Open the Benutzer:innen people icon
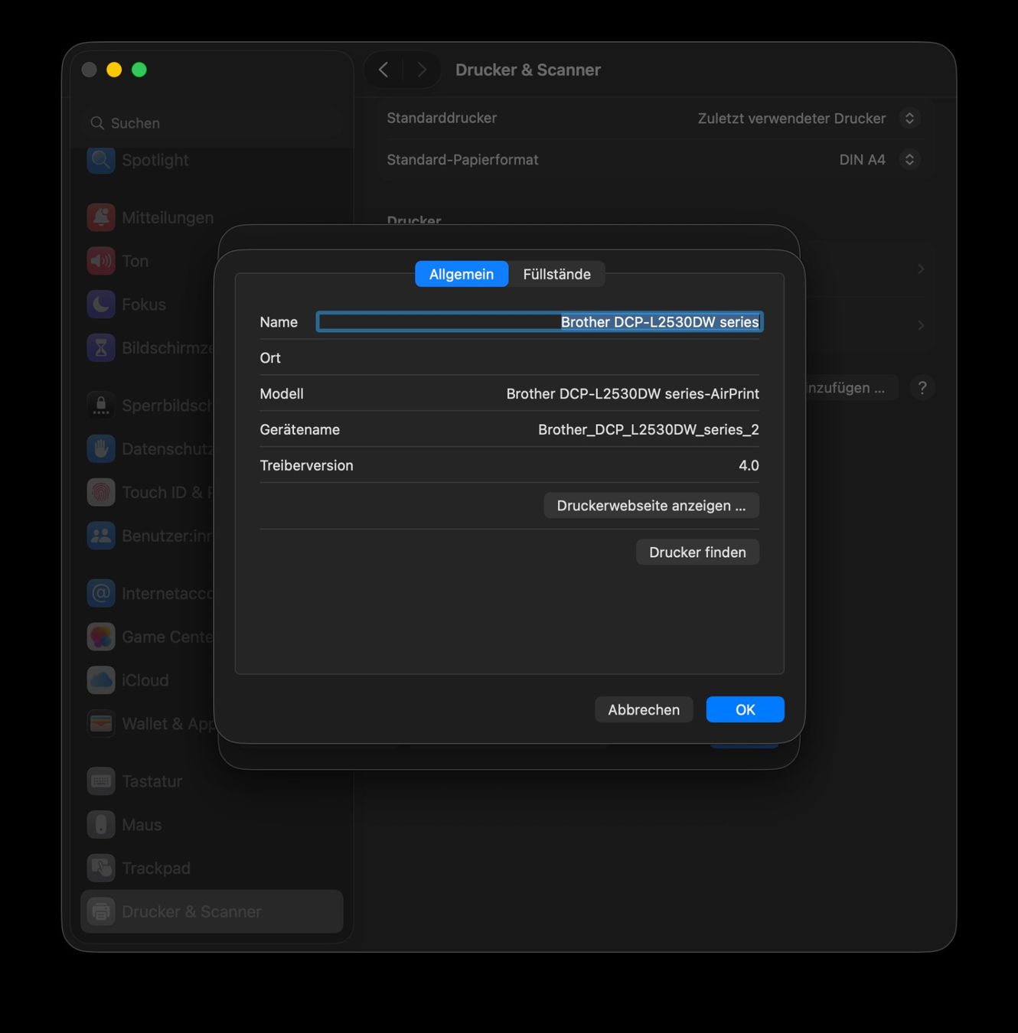This screenshot has width=1018, height=1033. click(x=101, y=536)
